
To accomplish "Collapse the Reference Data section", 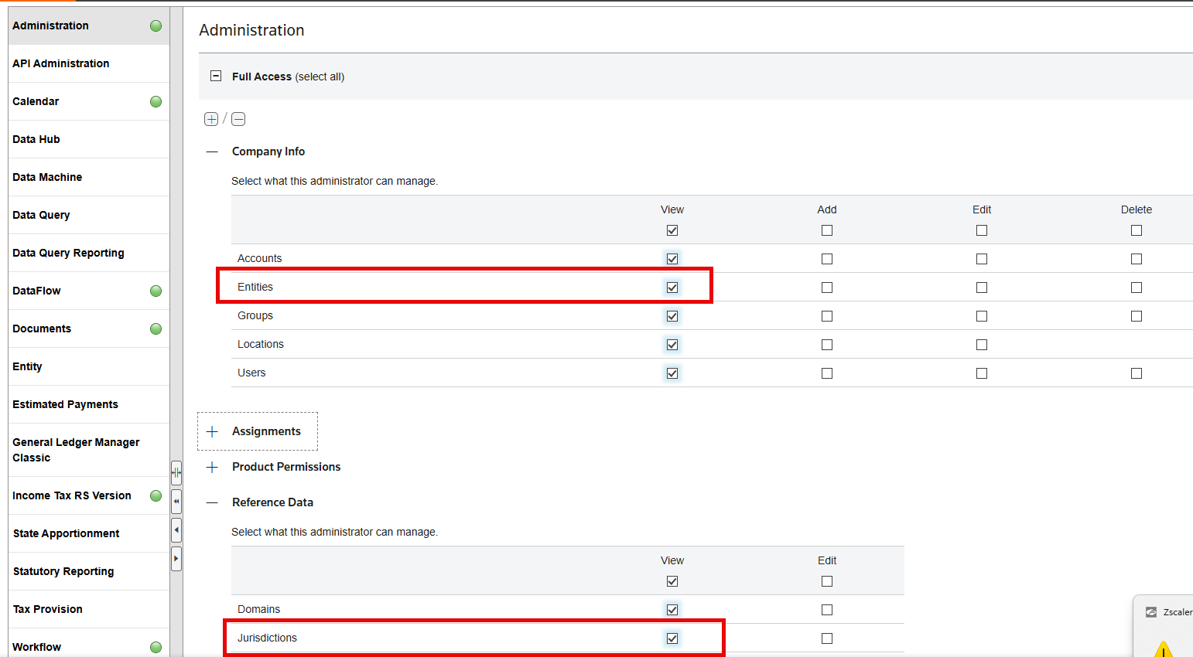I will click(213, 502).
